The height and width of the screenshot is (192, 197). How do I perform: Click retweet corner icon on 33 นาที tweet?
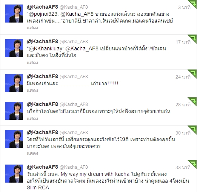coord(193,163)
